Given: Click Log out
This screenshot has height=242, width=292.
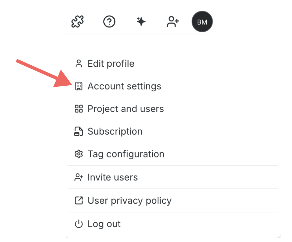Looking at the screenshot, I should coord(173,224).
